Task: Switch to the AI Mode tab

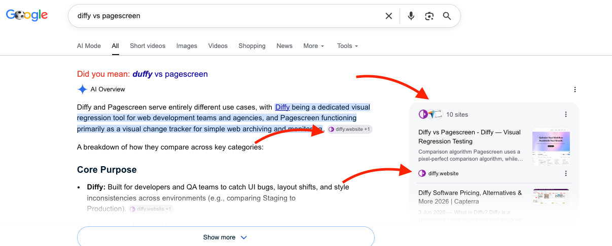Action: click(89, 46)
